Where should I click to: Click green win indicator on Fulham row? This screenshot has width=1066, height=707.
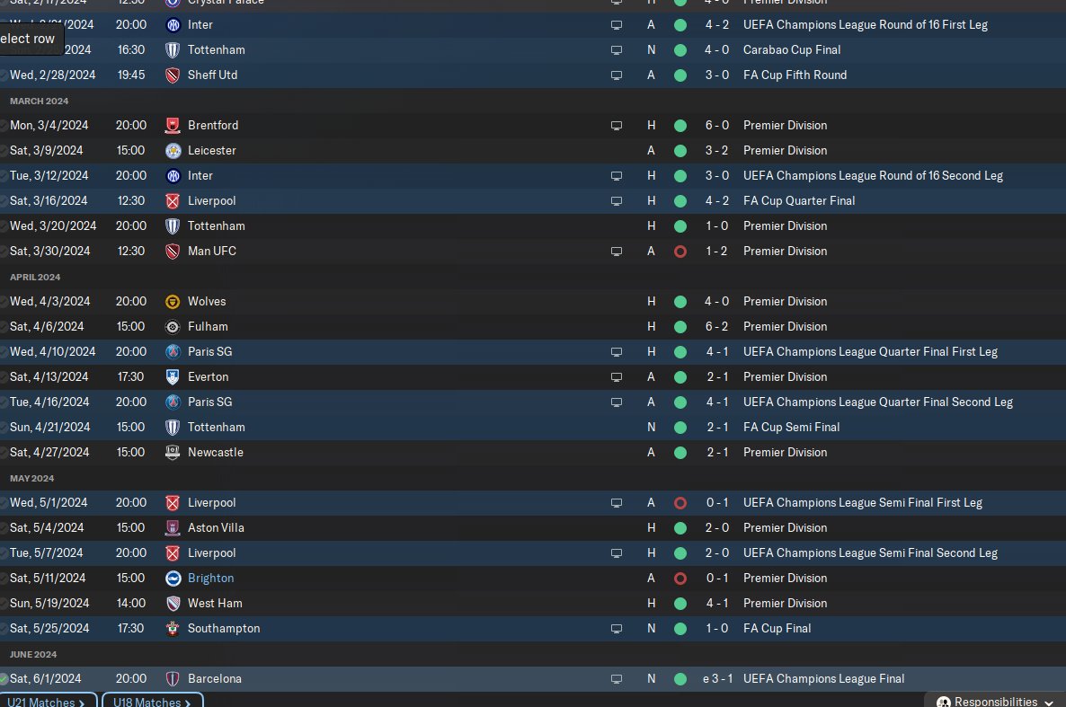[680, 326]
